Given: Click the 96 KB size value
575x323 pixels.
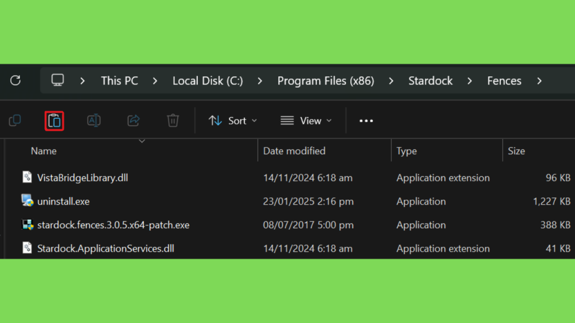Looking at the screenshot, I should [558, 178].
